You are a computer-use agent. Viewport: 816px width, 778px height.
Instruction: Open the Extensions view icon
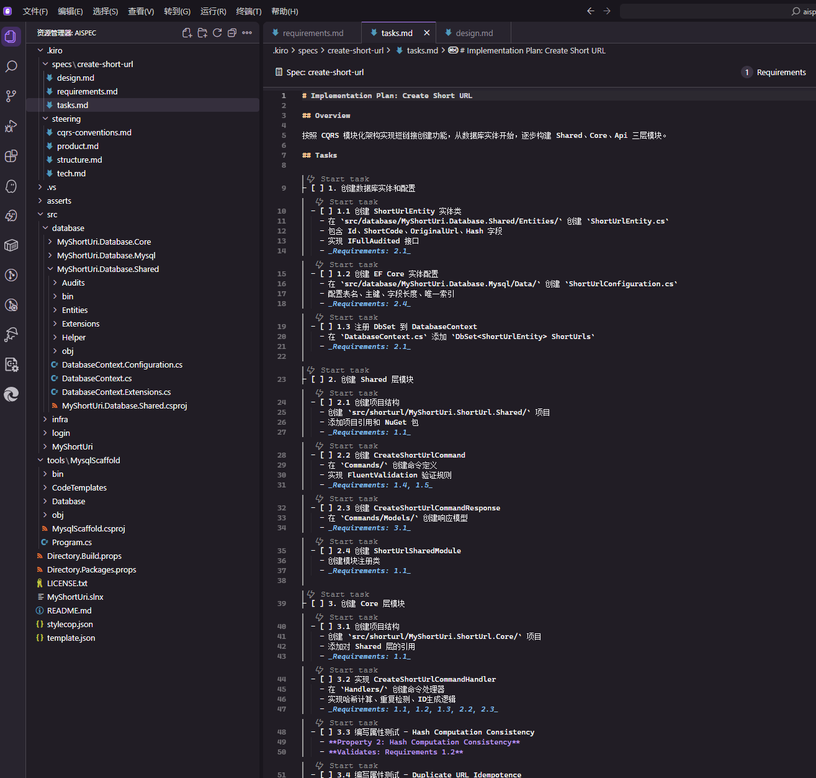(11, 156)
